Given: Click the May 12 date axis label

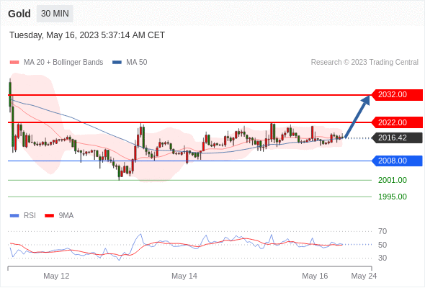Looking at the screenshot, I should click(x=56, y=276).
